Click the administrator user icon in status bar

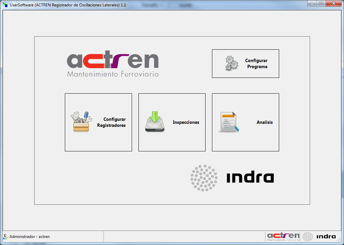(6, 237)
